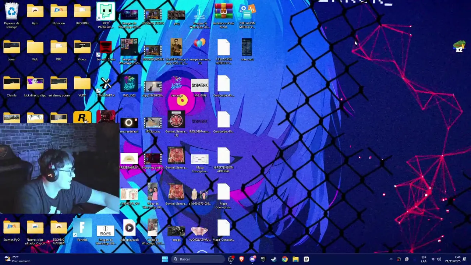This screenshot has height=265, width=471.
Task: Open the clip_01JY8GXS8 video
Action: click(153, 89)
